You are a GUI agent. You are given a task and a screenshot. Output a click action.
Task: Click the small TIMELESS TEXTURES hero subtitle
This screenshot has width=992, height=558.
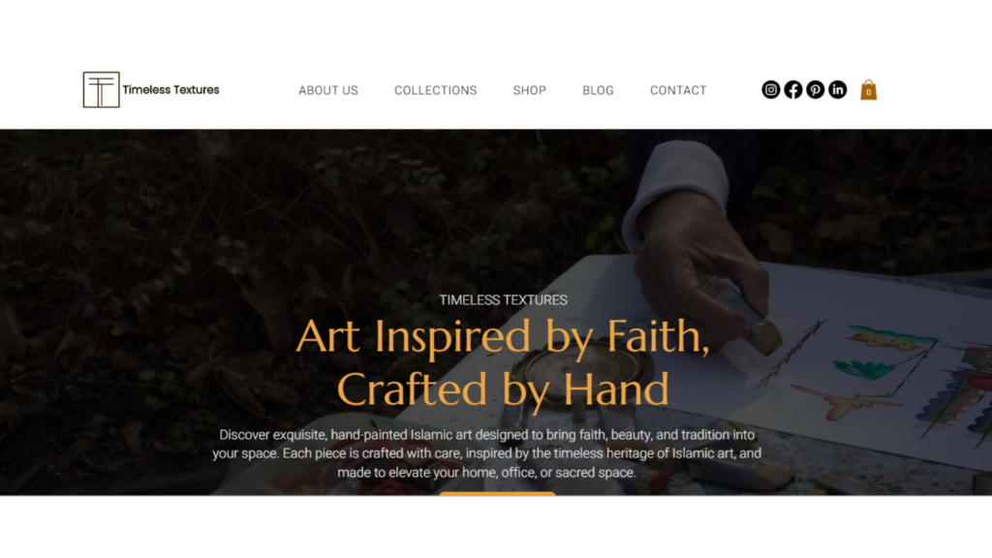pos(504,300)
